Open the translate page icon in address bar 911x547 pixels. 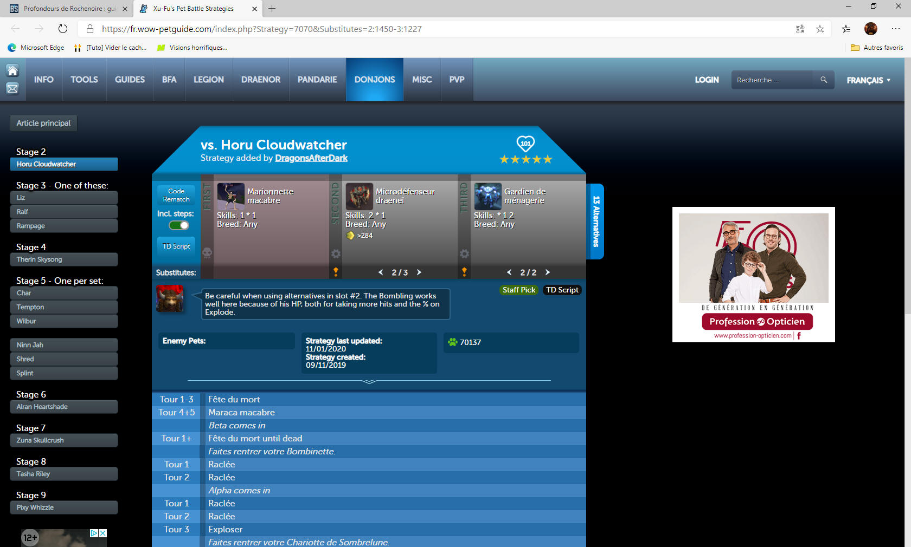point(800,29)
